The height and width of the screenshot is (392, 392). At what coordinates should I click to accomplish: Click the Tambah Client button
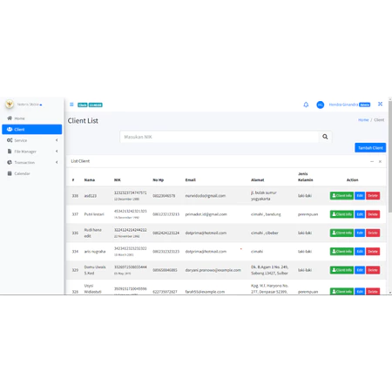(370, 148)
